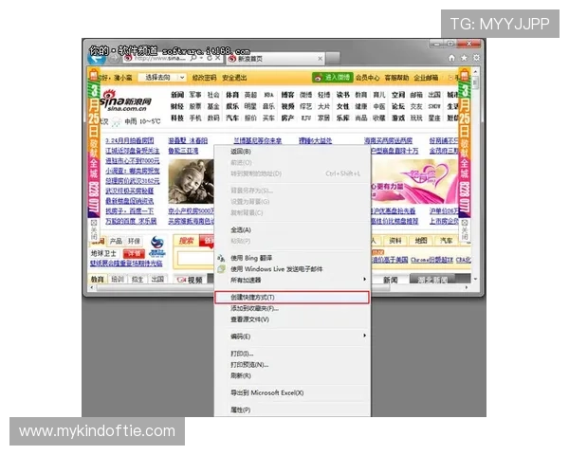Viewport: 569px width, 455px height.
Task: Open the 读书 channel link
Action: (342, 95)
